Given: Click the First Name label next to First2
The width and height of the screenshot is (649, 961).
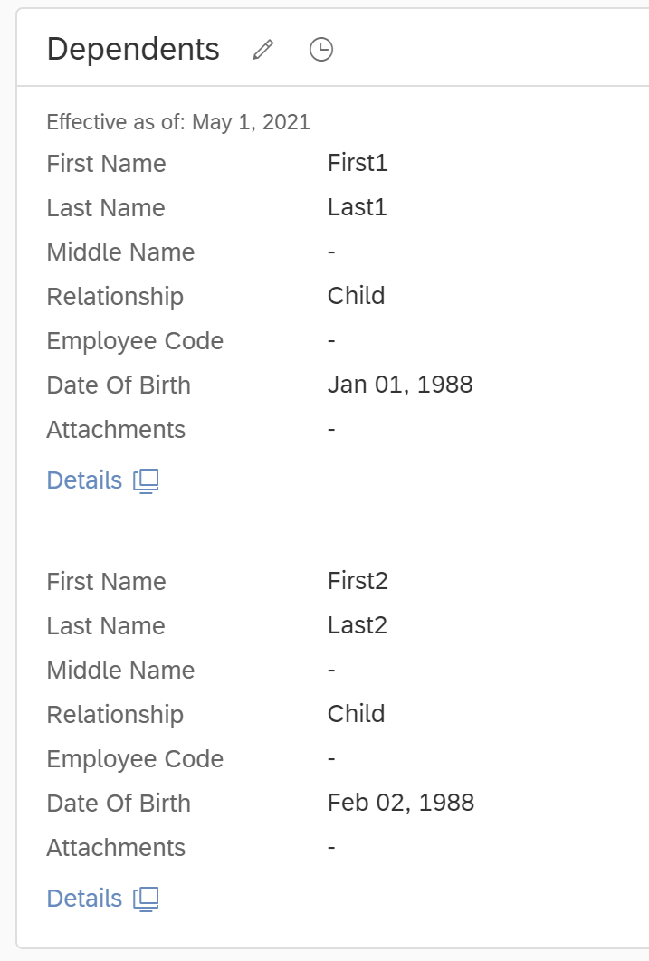Looking at the screenshot, I should [106, 582].
